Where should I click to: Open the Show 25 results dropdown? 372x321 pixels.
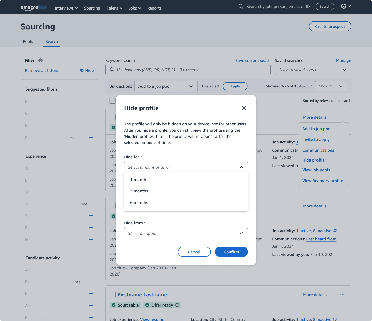(x=331, y=86)
